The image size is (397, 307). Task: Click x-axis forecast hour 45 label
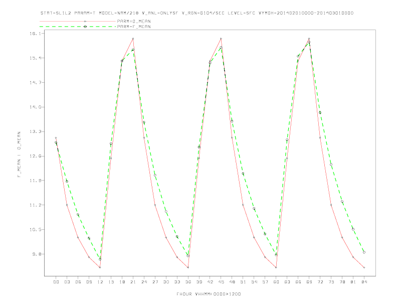[x=221, y=282]
